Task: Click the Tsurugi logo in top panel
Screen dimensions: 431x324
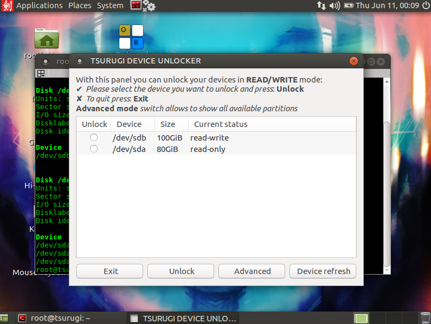Action: click(7, 6)
